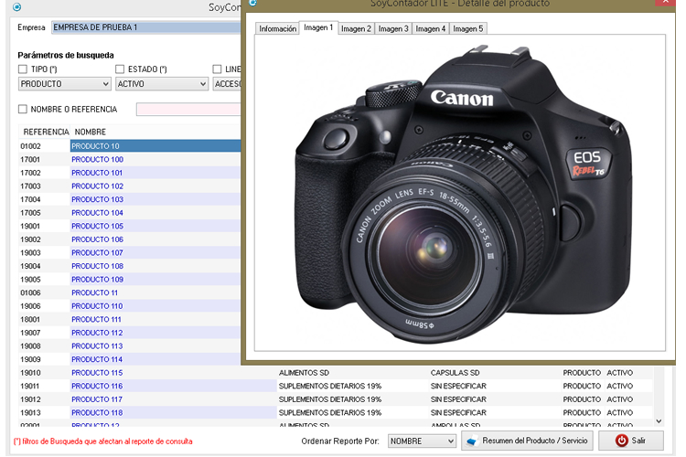Viewport: 686px width, 457px height.
Task: Click the power icon on the Salir button
Action: tap(621, 441)
